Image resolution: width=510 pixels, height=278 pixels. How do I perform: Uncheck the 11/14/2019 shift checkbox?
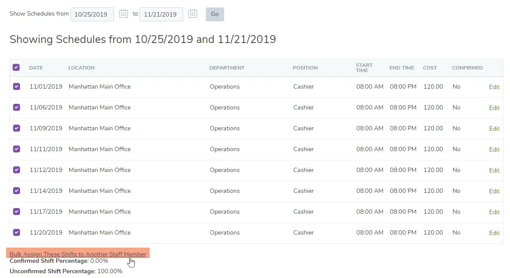point(17,191)
